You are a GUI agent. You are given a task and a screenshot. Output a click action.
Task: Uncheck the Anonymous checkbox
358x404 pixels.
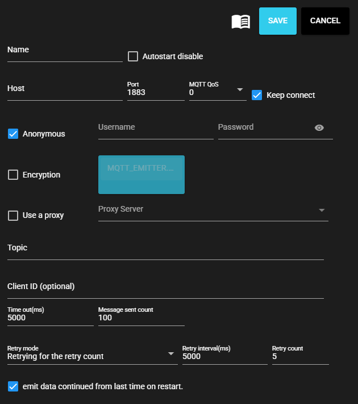(x=13, y=134)
